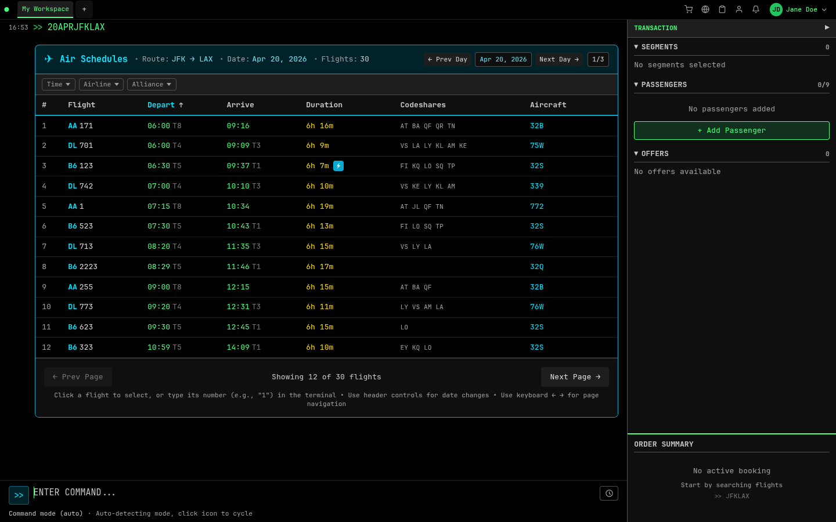This screenshot has height=522, width=836.
Task: Collapse the transaction panel arrow
Action: pyautogui.click(x=827, y=28)
